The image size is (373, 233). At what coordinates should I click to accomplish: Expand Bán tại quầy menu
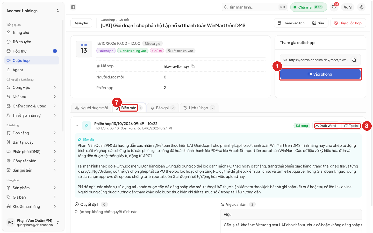coord(32,142)
